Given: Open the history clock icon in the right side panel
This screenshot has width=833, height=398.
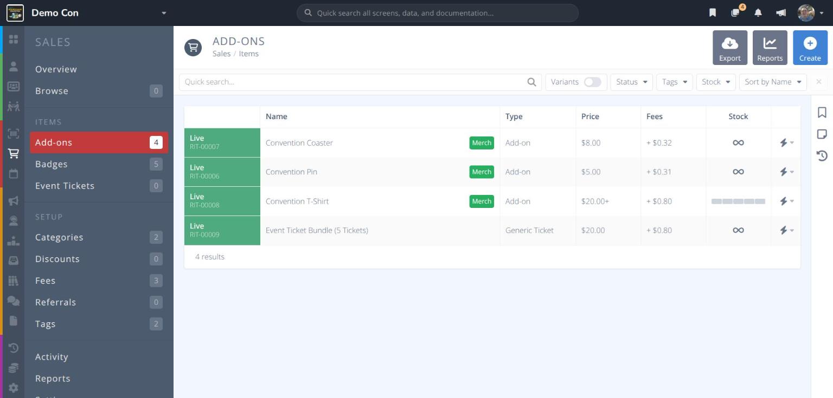Looking at the screenshot, I should pos(822,156).
